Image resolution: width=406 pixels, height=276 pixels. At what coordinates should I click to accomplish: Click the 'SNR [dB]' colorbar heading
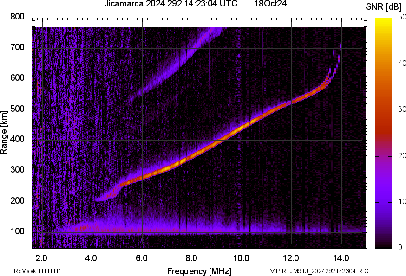(384, 7)
